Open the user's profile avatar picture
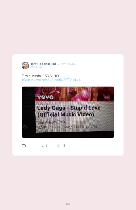The image size is (136, 210). pos(25,65)
